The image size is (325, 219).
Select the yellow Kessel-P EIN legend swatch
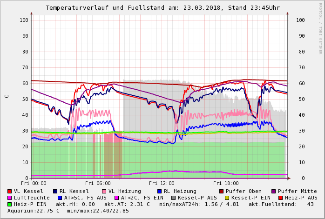click(x=228, y=198)
